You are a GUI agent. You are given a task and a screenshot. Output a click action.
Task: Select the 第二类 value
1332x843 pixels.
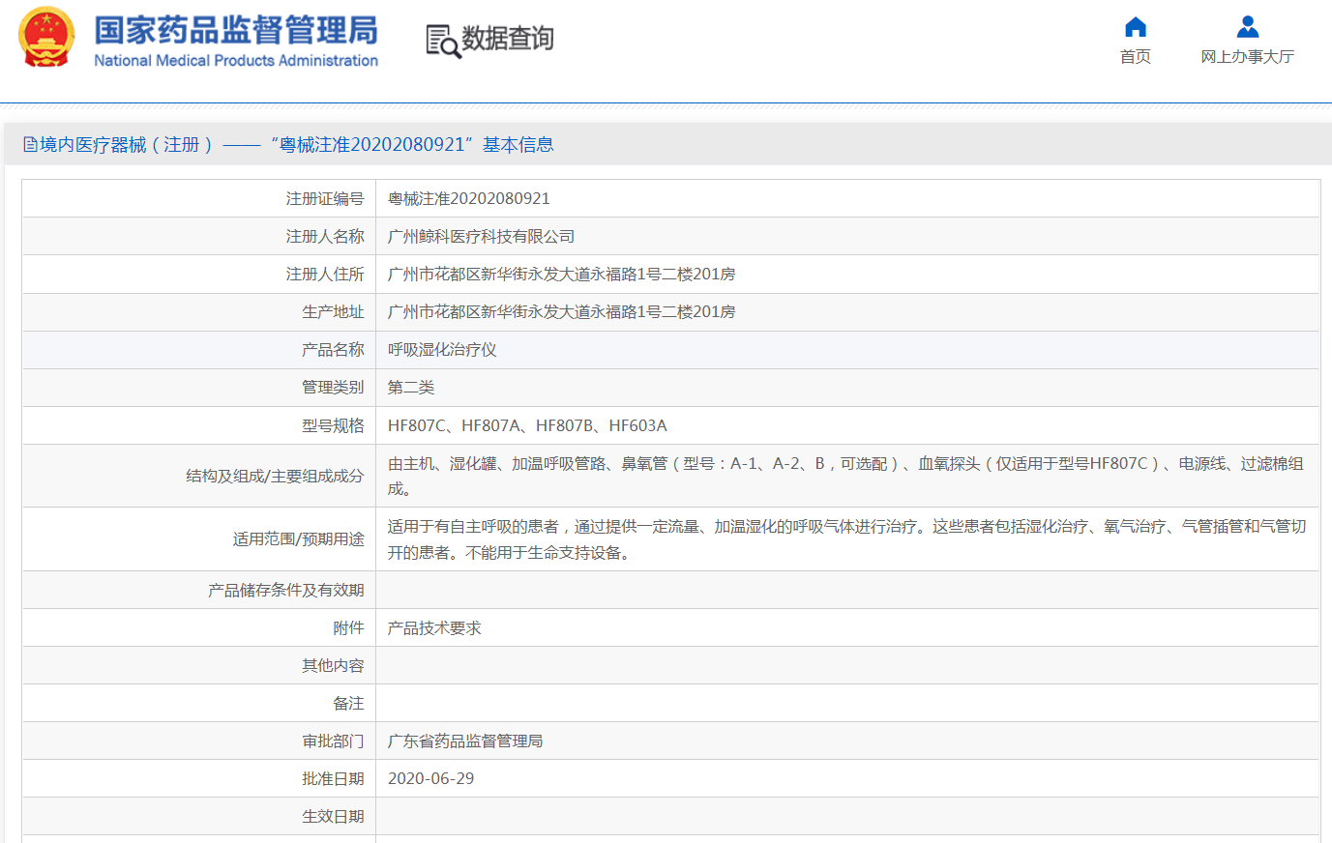(x=411, y=388)
